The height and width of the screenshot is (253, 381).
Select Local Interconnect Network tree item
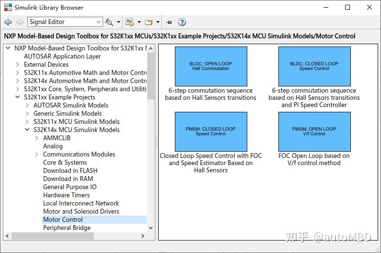81,203
